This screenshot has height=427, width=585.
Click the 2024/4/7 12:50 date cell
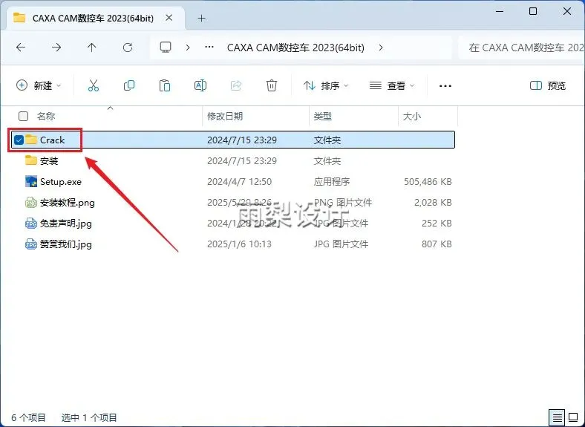(240, 182)
